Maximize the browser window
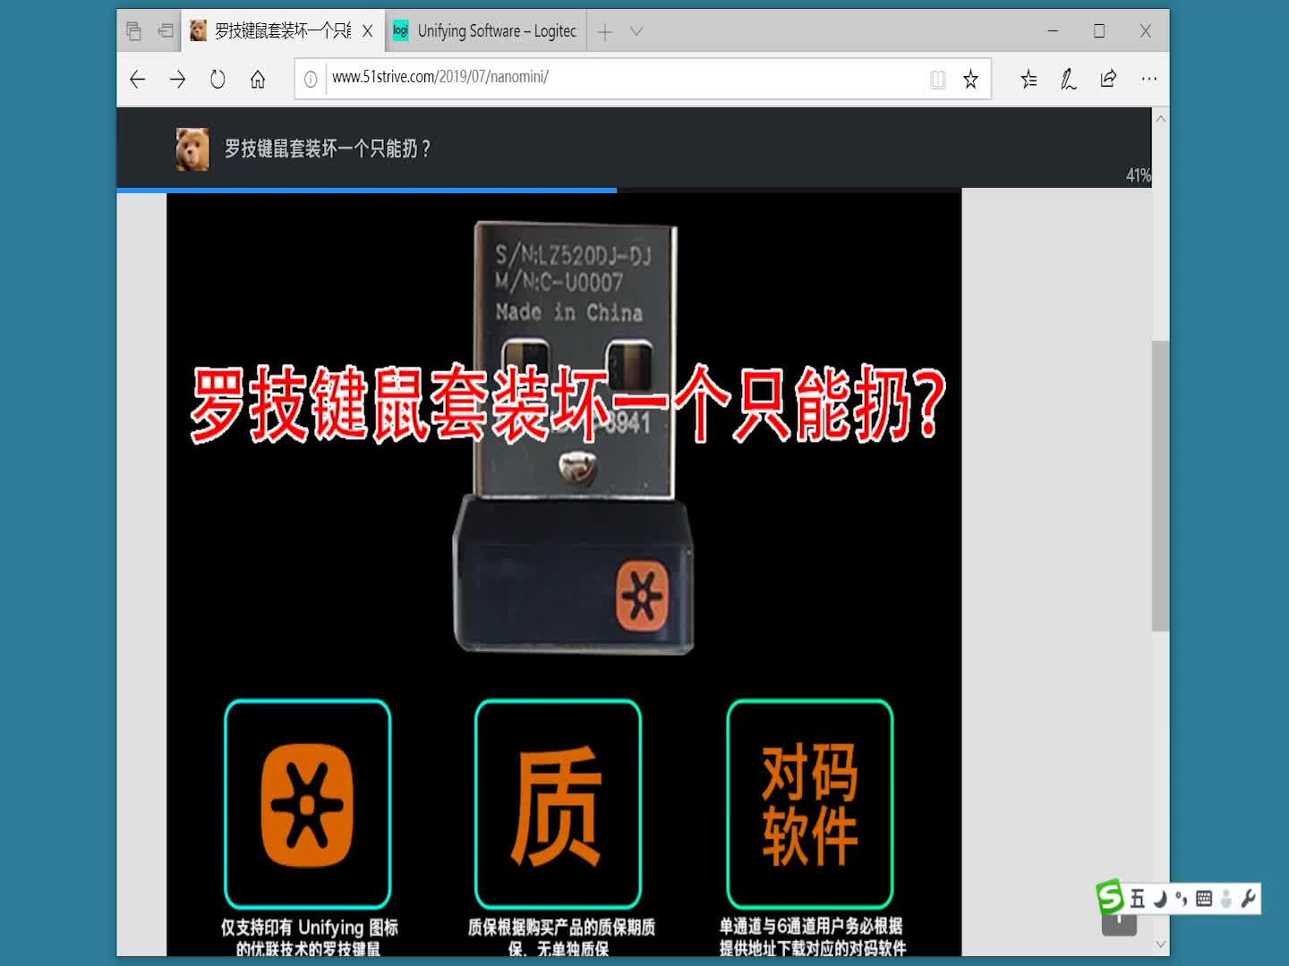The image size is (1289, 966). [1099, 31]
